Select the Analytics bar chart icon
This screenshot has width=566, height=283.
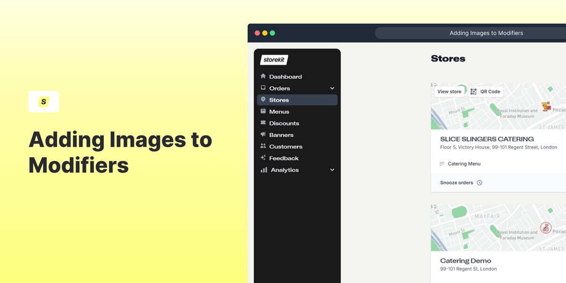coord(263,170)
